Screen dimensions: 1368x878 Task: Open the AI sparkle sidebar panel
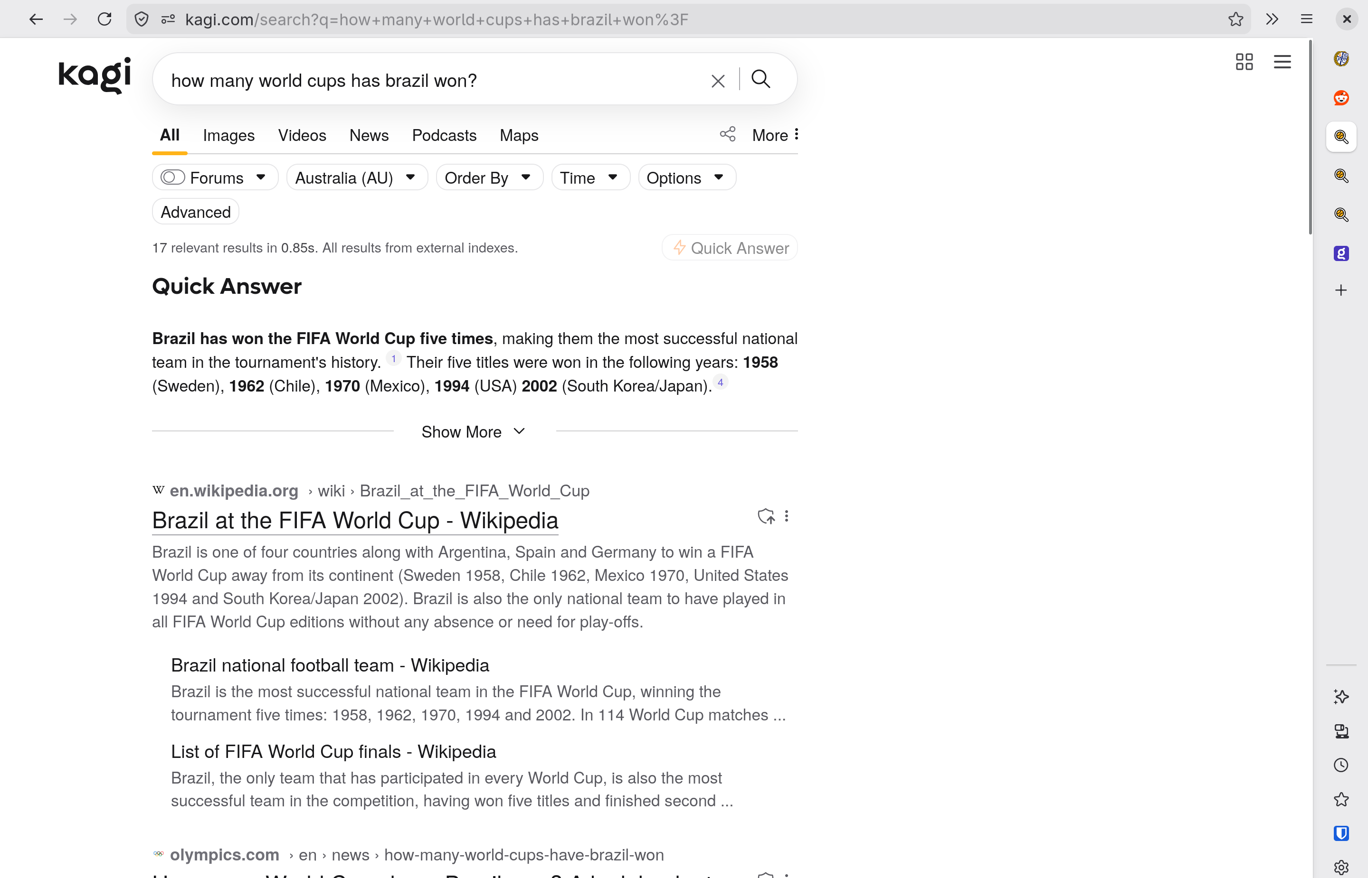(x=1341, y=697)
